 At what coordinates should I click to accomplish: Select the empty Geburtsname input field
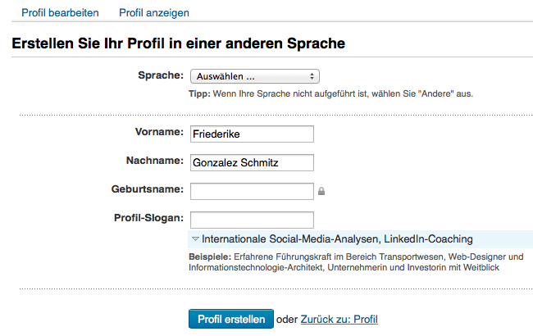(252, 191)
